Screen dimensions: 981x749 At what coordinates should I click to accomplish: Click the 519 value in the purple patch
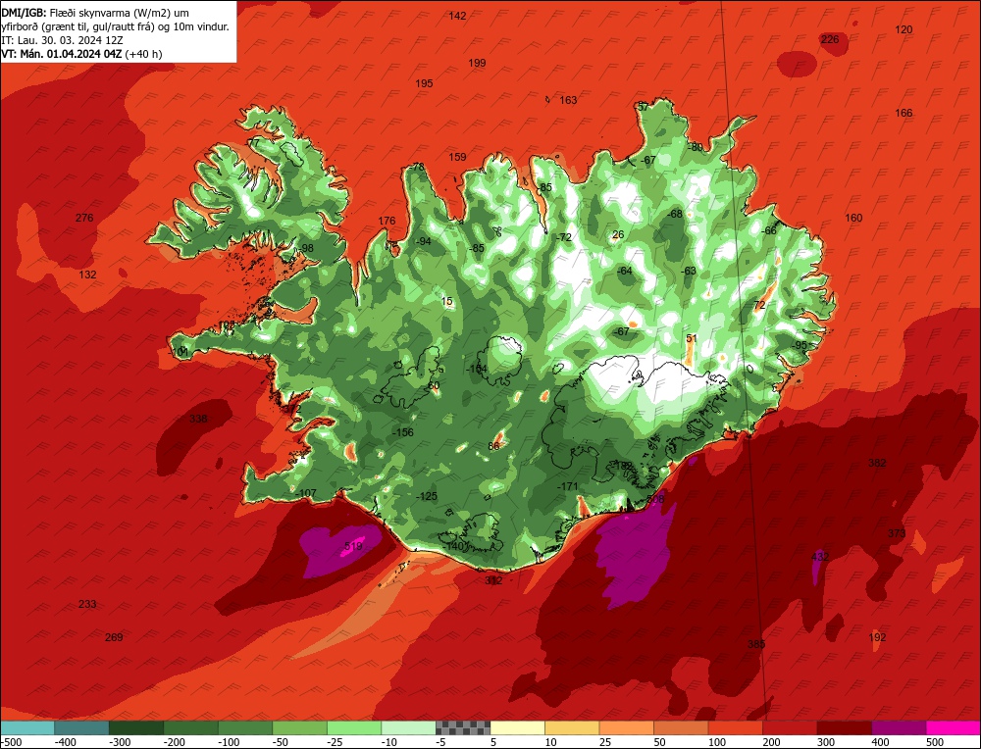353,546
